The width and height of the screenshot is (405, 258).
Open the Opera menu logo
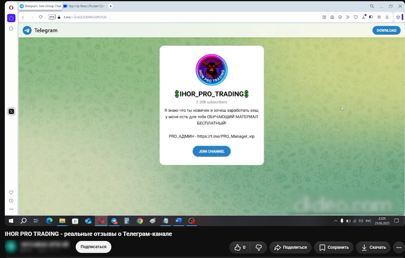tap(11, 7)
